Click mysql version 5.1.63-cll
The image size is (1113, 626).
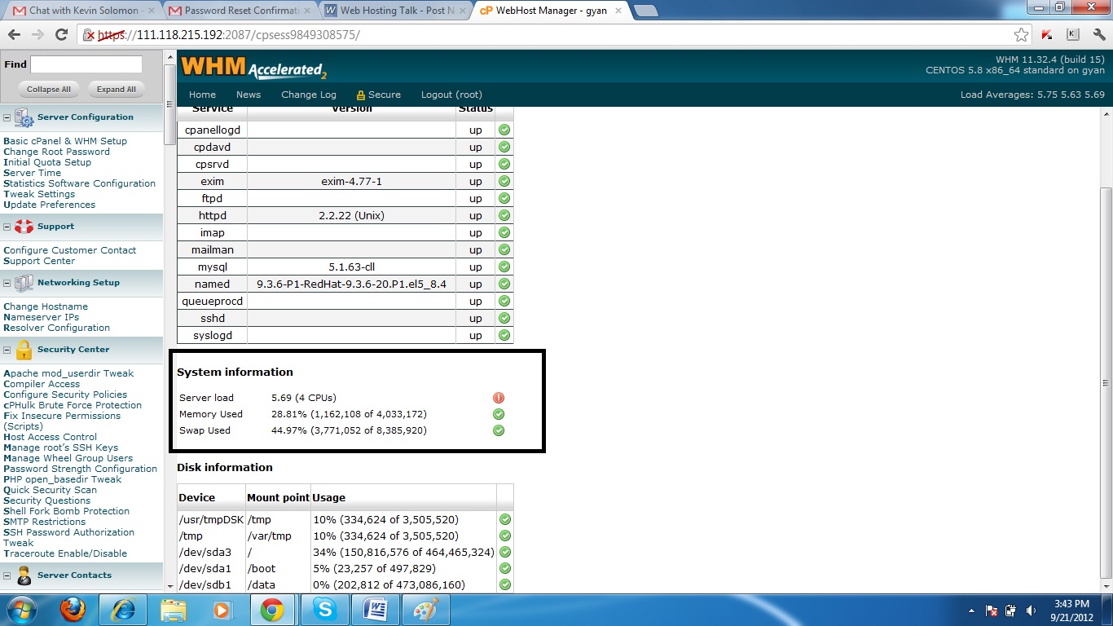(351, 267)
